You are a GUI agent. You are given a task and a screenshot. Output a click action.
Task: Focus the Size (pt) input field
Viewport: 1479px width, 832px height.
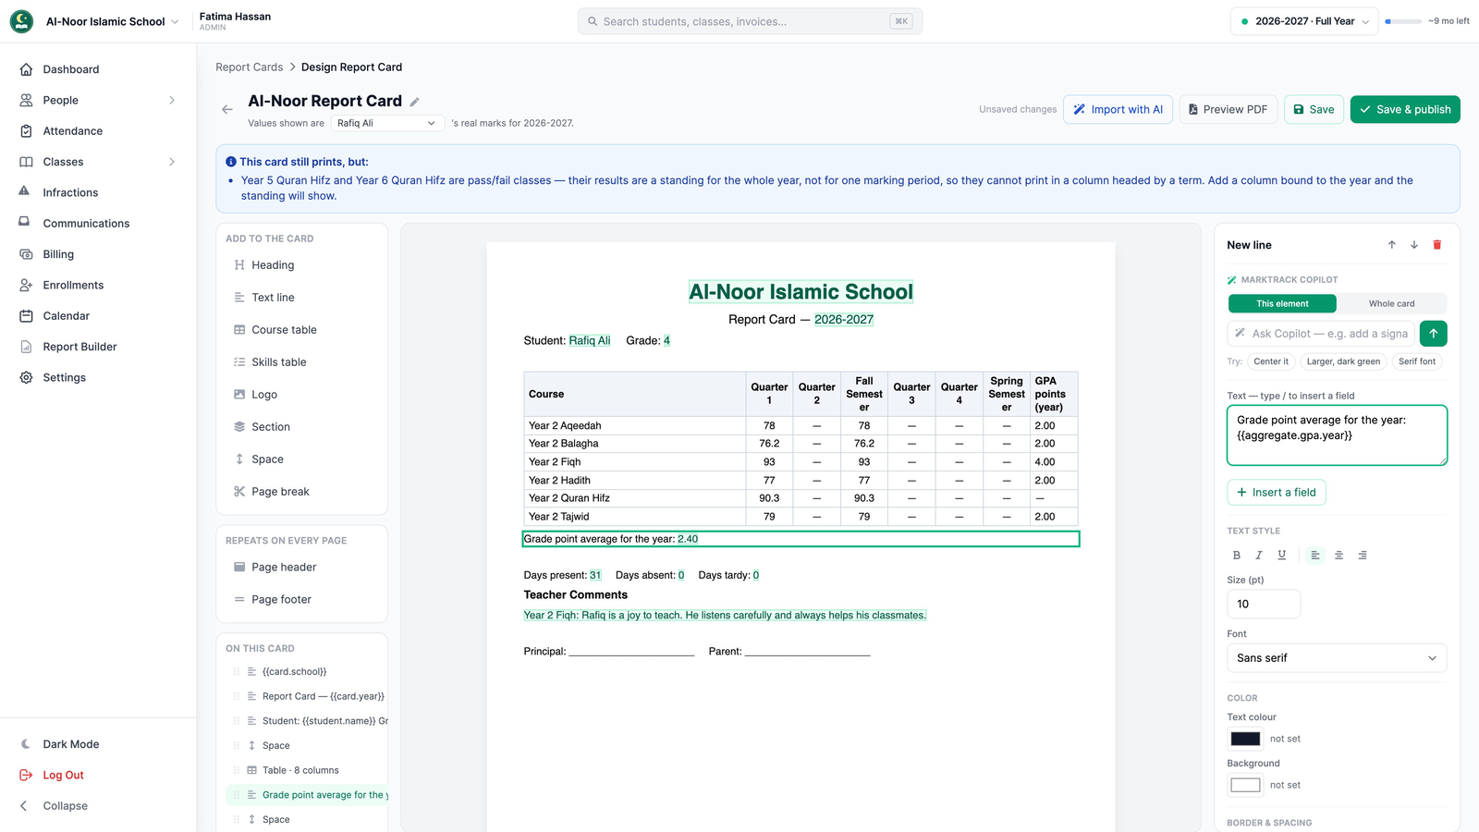pos(1263,605)
